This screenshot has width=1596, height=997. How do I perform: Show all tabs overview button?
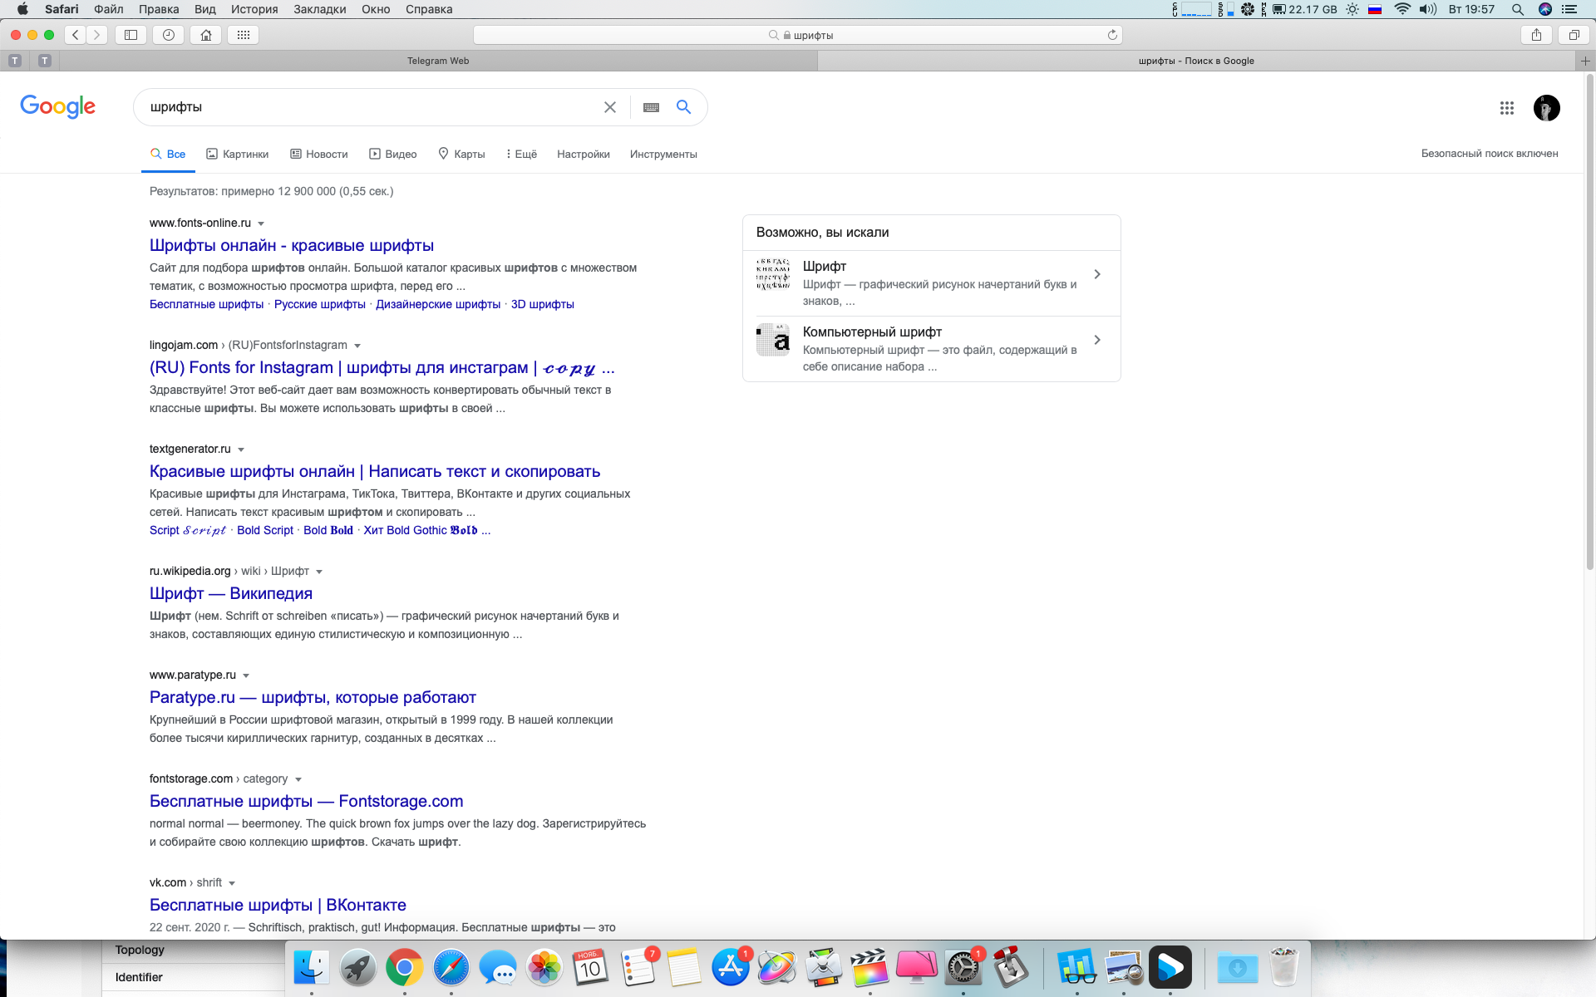coord(1574,35)
